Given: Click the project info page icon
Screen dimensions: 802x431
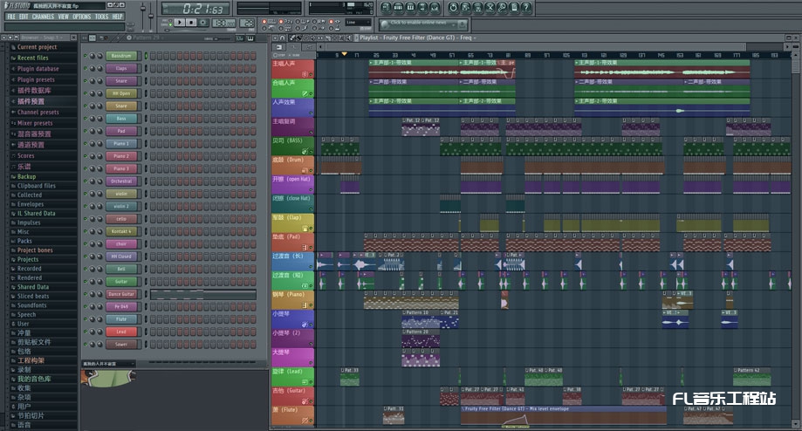Looking at the screenshot, I should (x=514, y=8).
